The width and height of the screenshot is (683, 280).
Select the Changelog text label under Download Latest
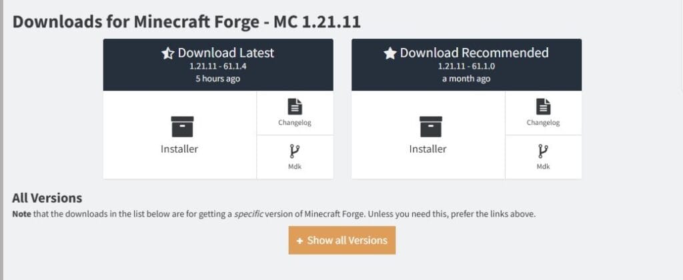(295, 123)
